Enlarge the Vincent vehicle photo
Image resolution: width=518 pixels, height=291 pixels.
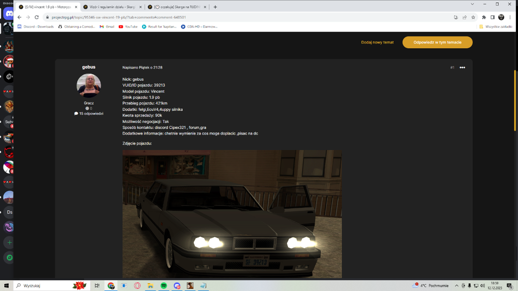[x=232, y=214]
